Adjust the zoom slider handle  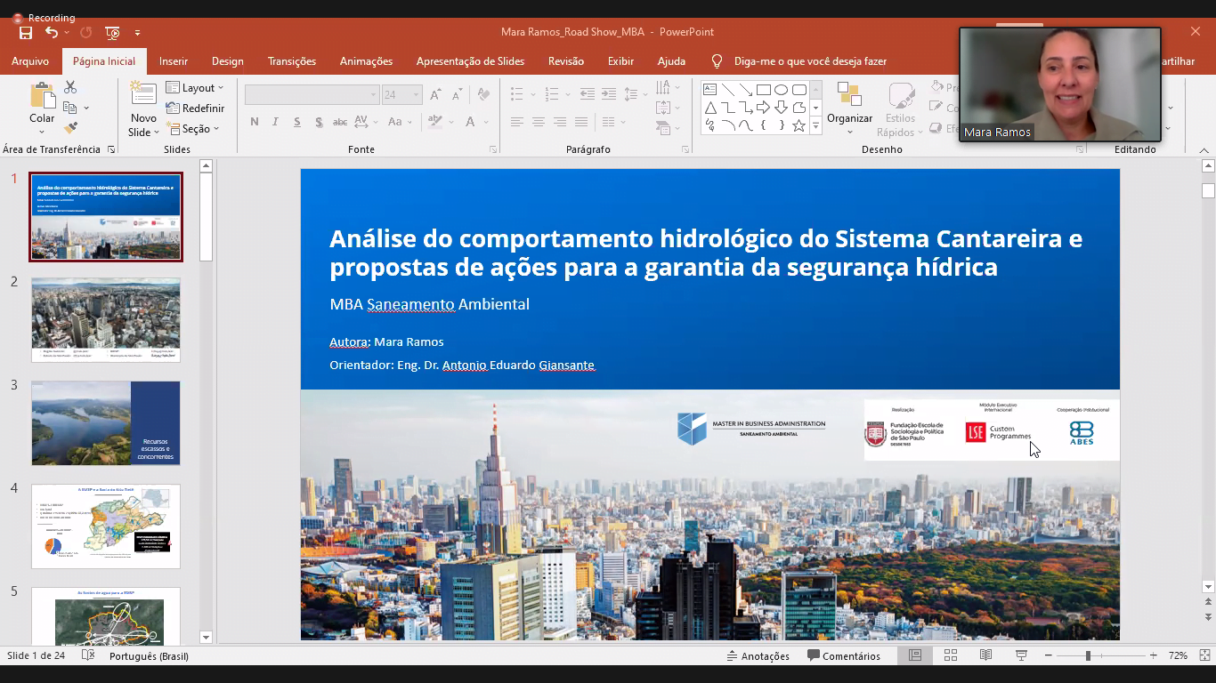pos(1087,655)
